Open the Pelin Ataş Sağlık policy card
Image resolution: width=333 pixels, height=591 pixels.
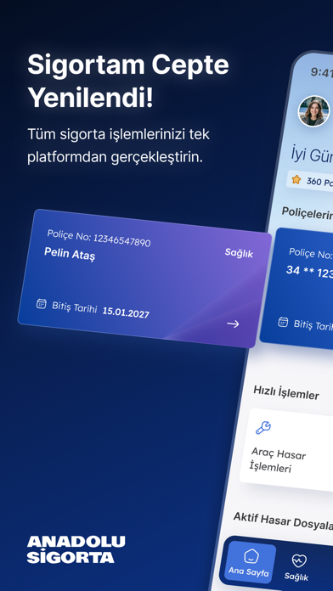[144, 279]
